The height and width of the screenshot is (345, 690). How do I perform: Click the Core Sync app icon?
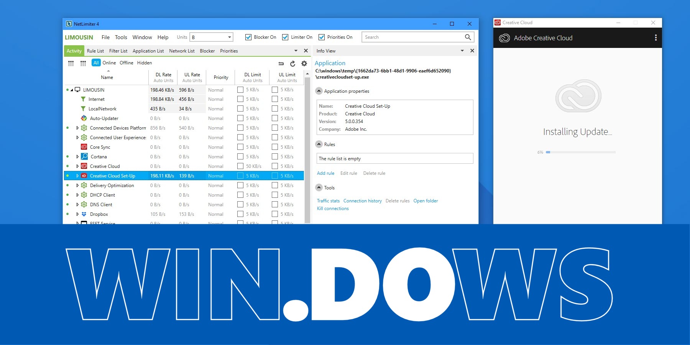tap(84, 147)
